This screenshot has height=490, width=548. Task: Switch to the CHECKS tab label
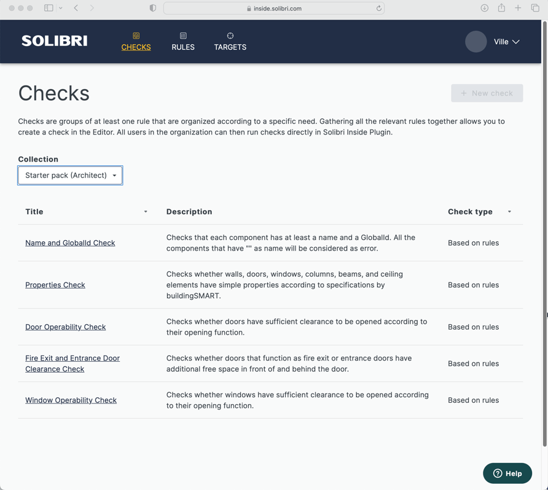136,47
